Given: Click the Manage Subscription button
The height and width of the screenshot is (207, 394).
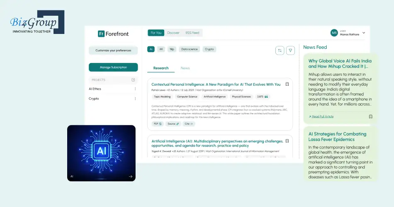Looking at the screenshot, I should pyautogui.click(x=113, y=67).
